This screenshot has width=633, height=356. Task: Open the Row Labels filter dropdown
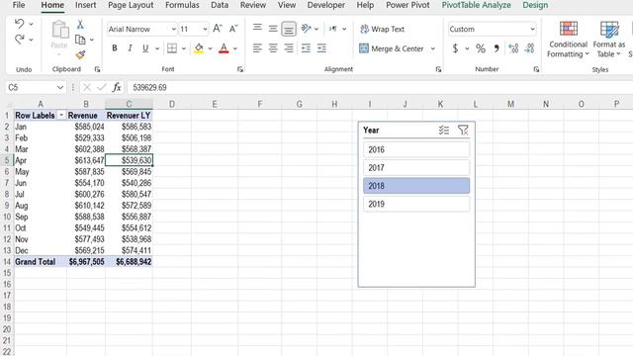61,116
